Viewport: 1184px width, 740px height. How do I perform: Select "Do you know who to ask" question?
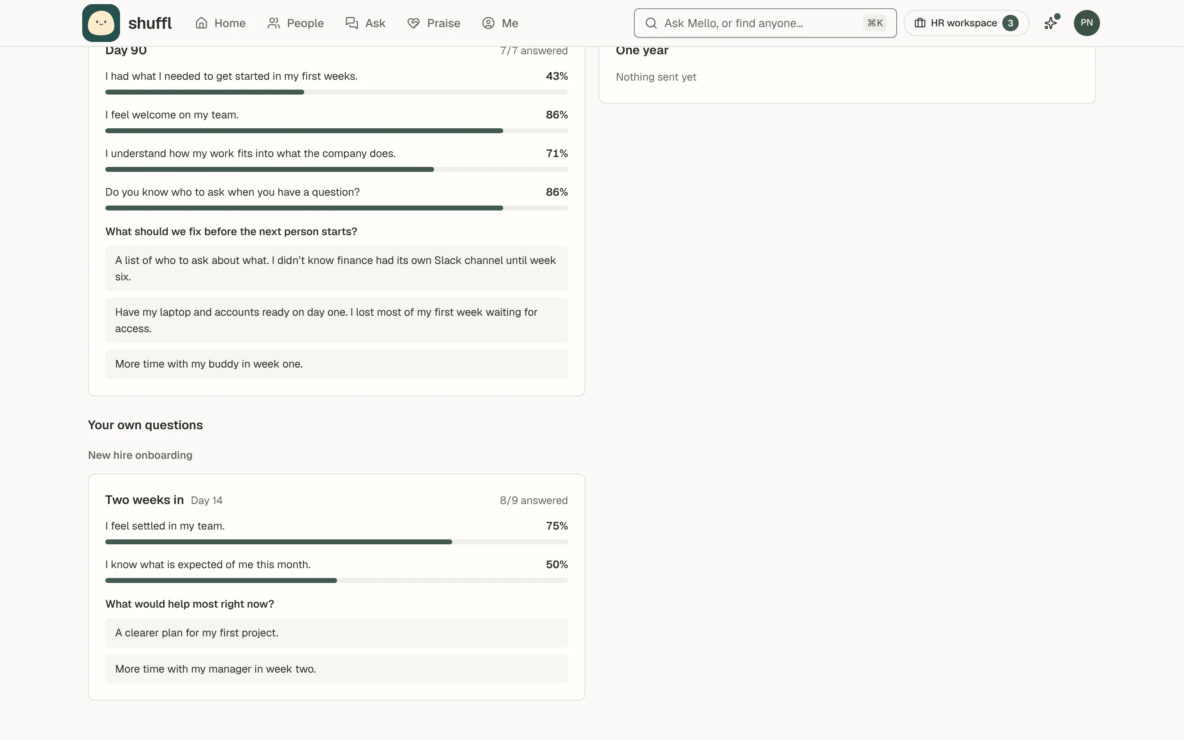[232, 192]
